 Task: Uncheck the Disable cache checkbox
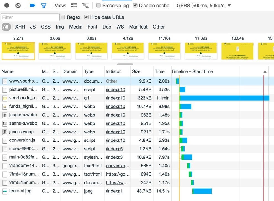[135, 6]
